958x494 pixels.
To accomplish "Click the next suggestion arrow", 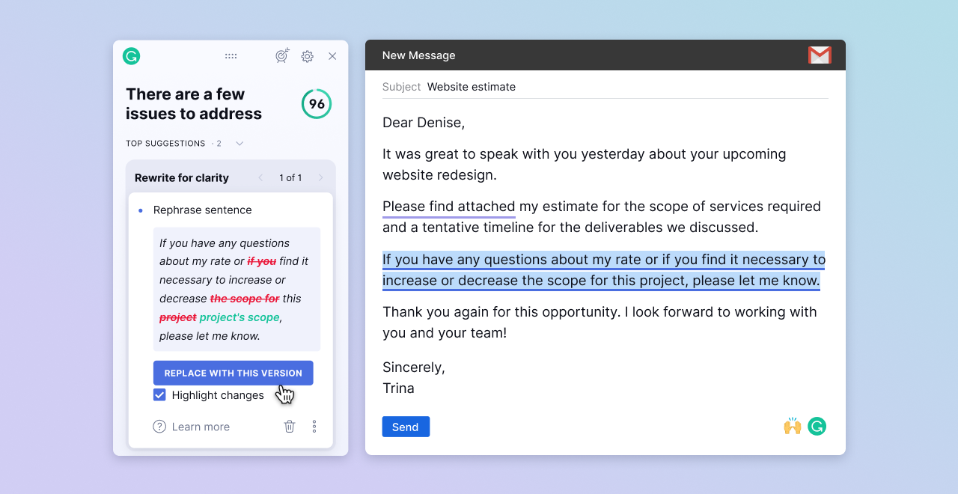I will pos(320,177).
